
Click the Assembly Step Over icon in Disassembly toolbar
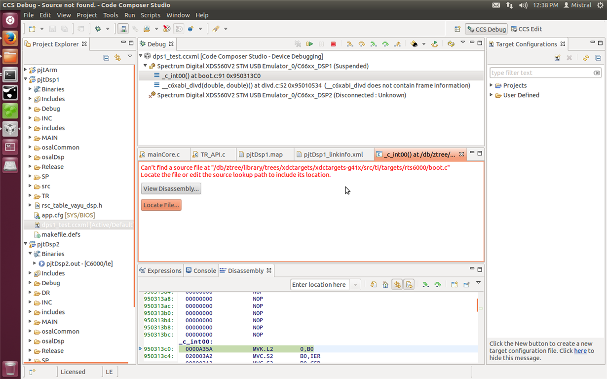tap(437, 285)
